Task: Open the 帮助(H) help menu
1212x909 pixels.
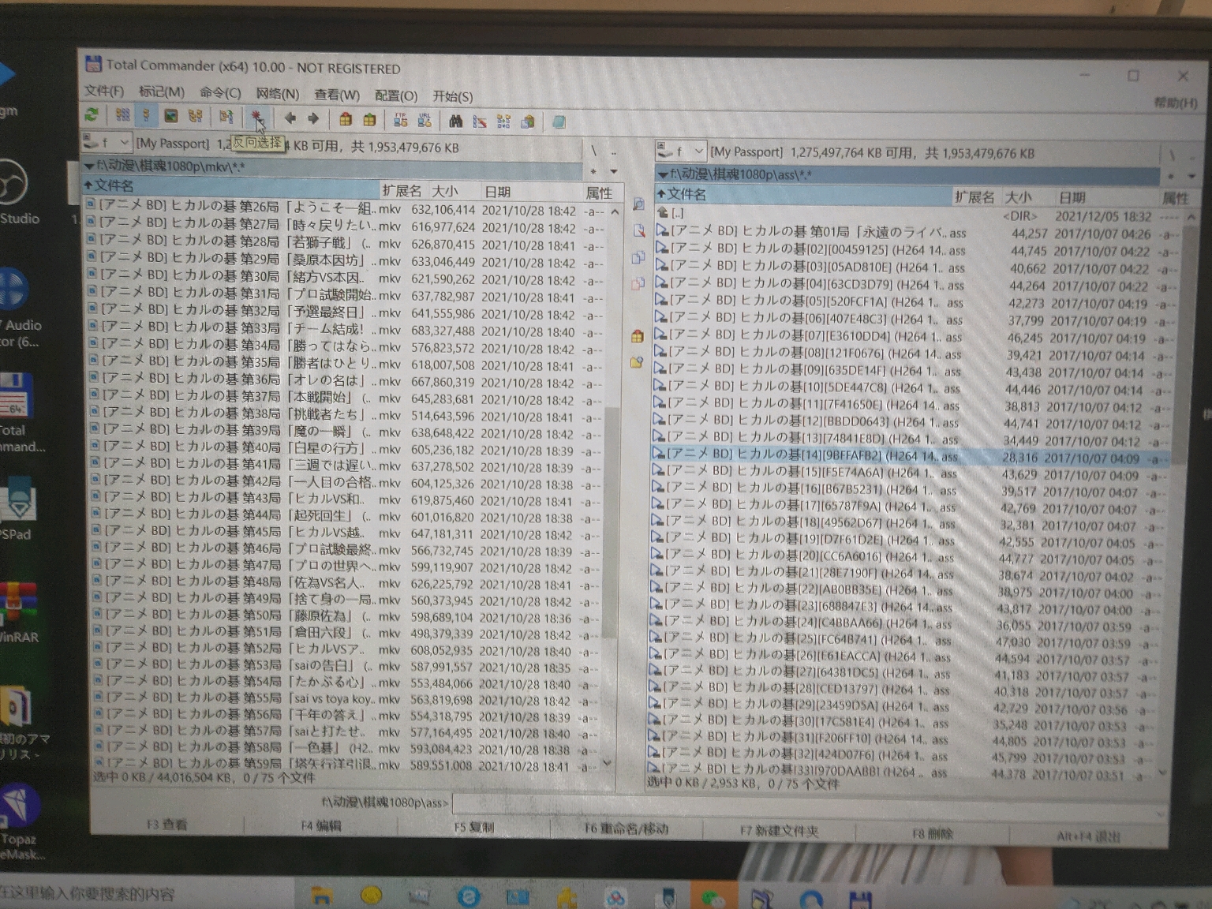Action: pyautogui.click(x=1176, y=103)
